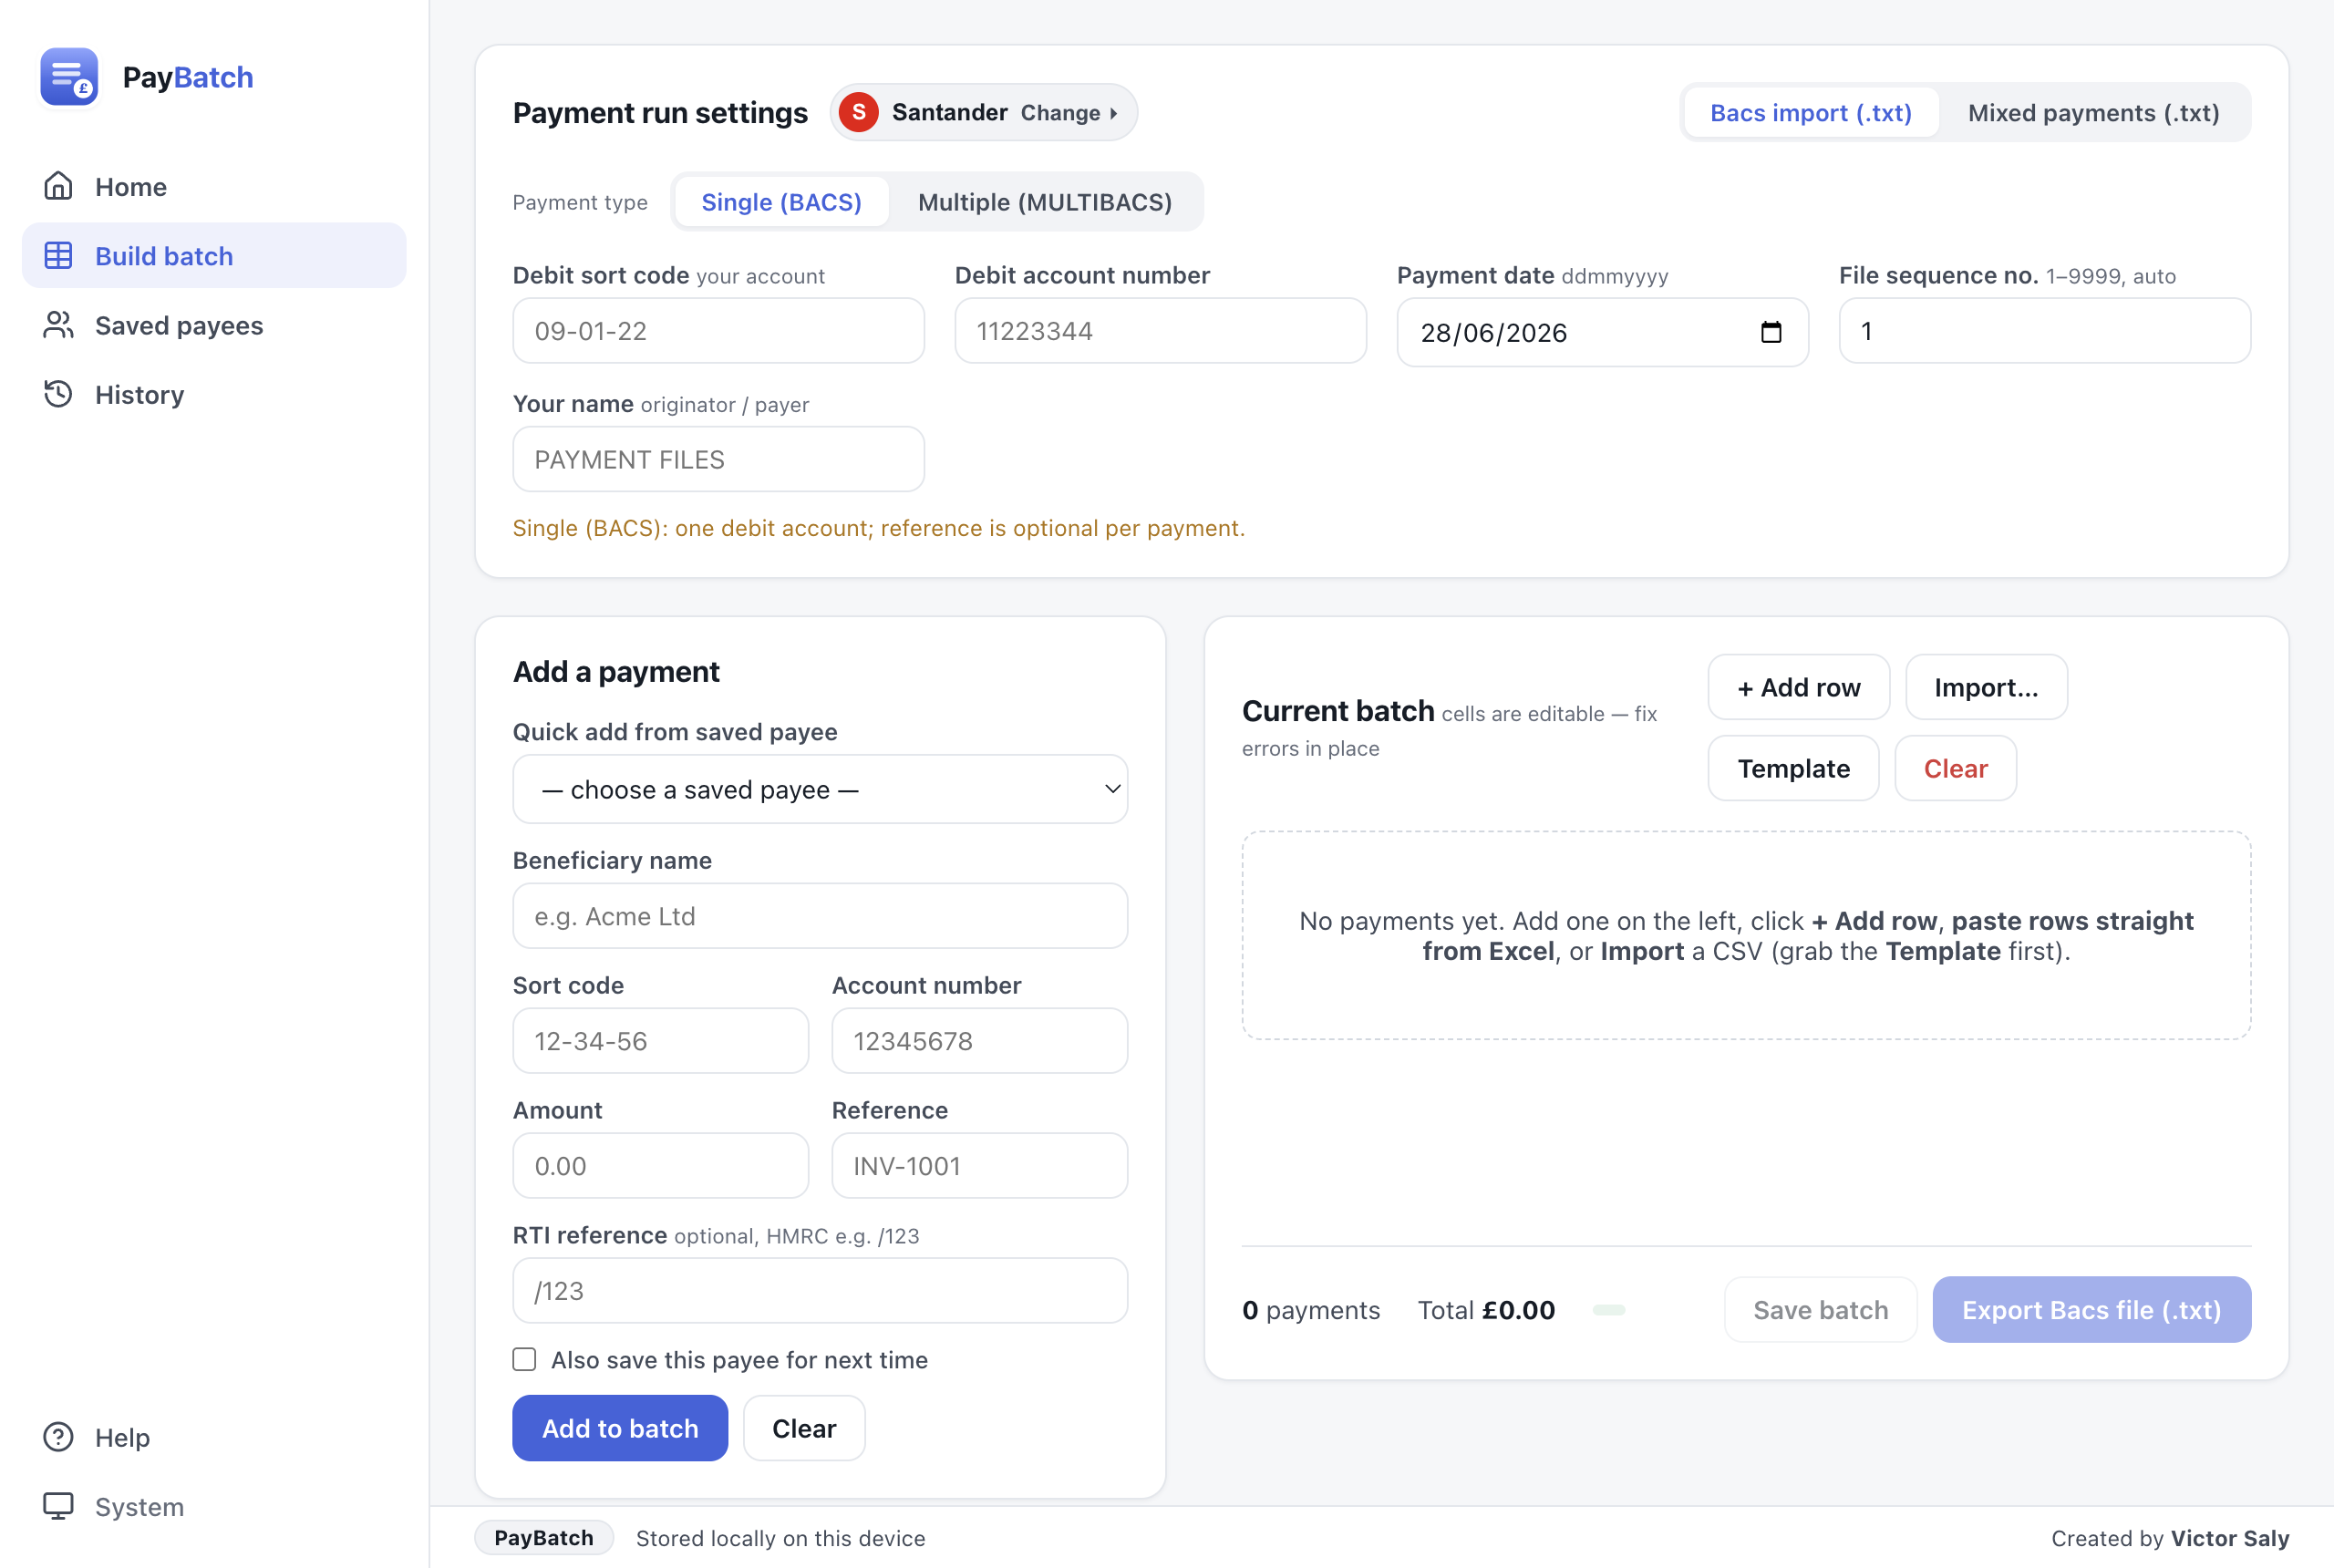This screenshot has height=1568, width=2334.
Task: Click the Debit sort code field
Action: 718,330
